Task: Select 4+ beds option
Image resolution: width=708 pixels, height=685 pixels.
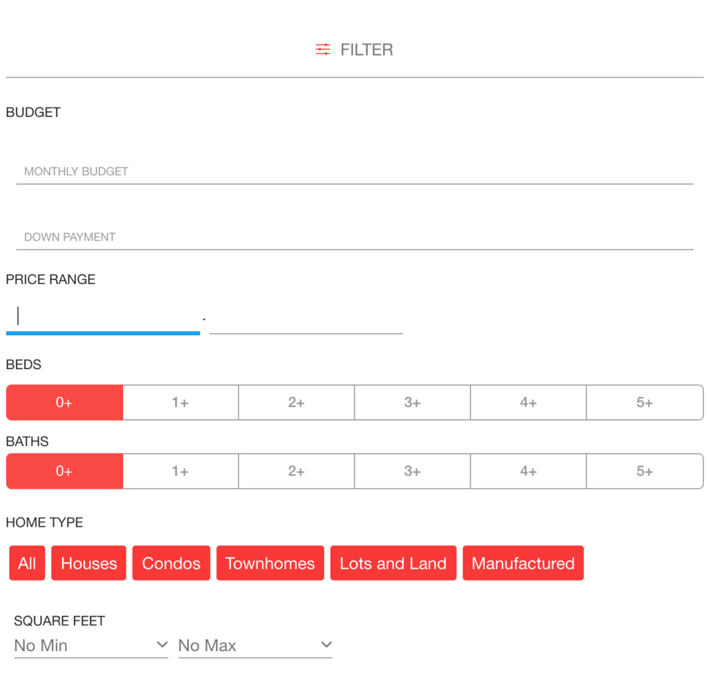Action: click(528, 402)
